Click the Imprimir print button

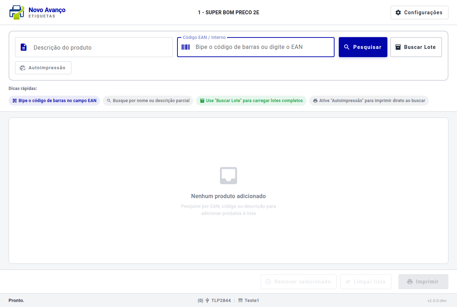[x=423, y=282]
